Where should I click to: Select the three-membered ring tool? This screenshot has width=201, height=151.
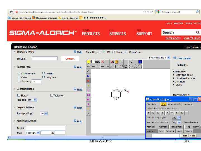(112, 66)
